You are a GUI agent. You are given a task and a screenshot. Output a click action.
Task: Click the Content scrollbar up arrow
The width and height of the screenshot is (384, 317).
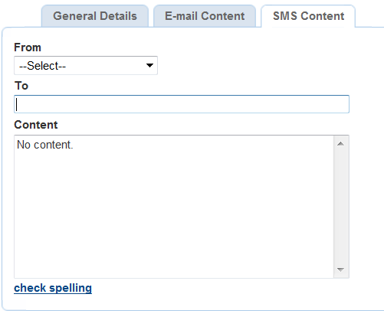click(x=340, y=144)
